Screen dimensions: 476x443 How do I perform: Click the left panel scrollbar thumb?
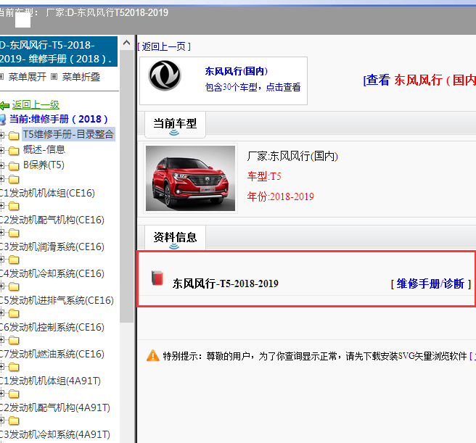[127, 186]
